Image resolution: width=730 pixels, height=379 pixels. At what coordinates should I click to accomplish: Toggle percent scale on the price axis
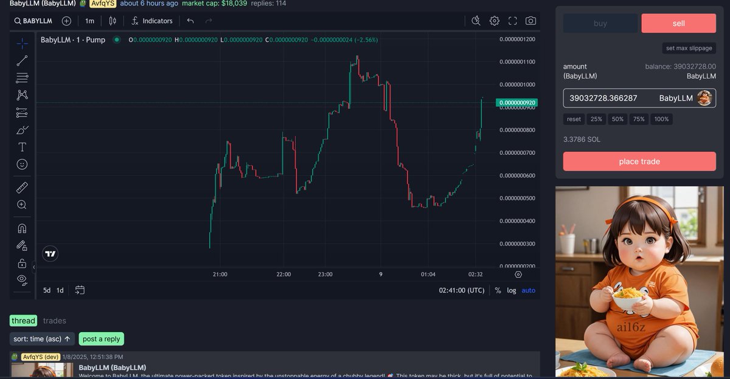pyautogui.click(x=496, y=290)
